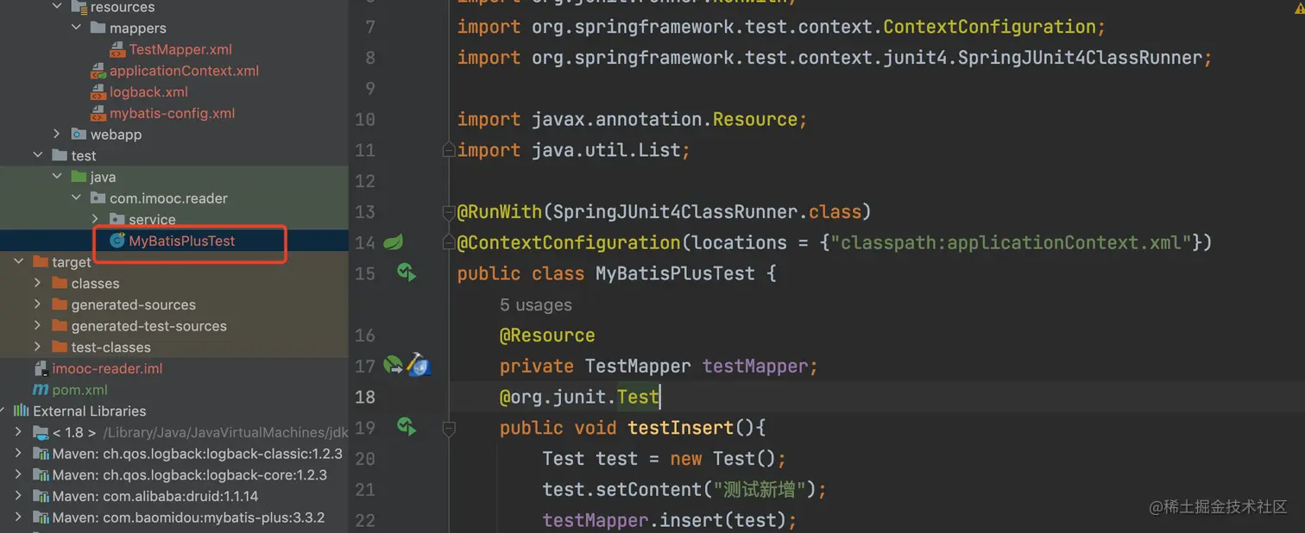
Task: Click the logback-classic Maven library icon
Action: (41, 454)
